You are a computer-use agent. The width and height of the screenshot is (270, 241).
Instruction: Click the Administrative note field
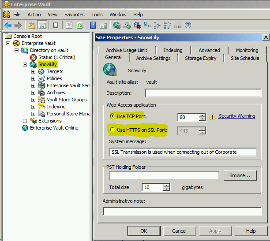[182, 211]
